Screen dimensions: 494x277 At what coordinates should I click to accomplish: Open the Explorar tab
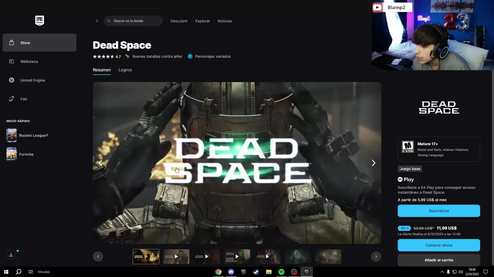[x=203, y=21]
